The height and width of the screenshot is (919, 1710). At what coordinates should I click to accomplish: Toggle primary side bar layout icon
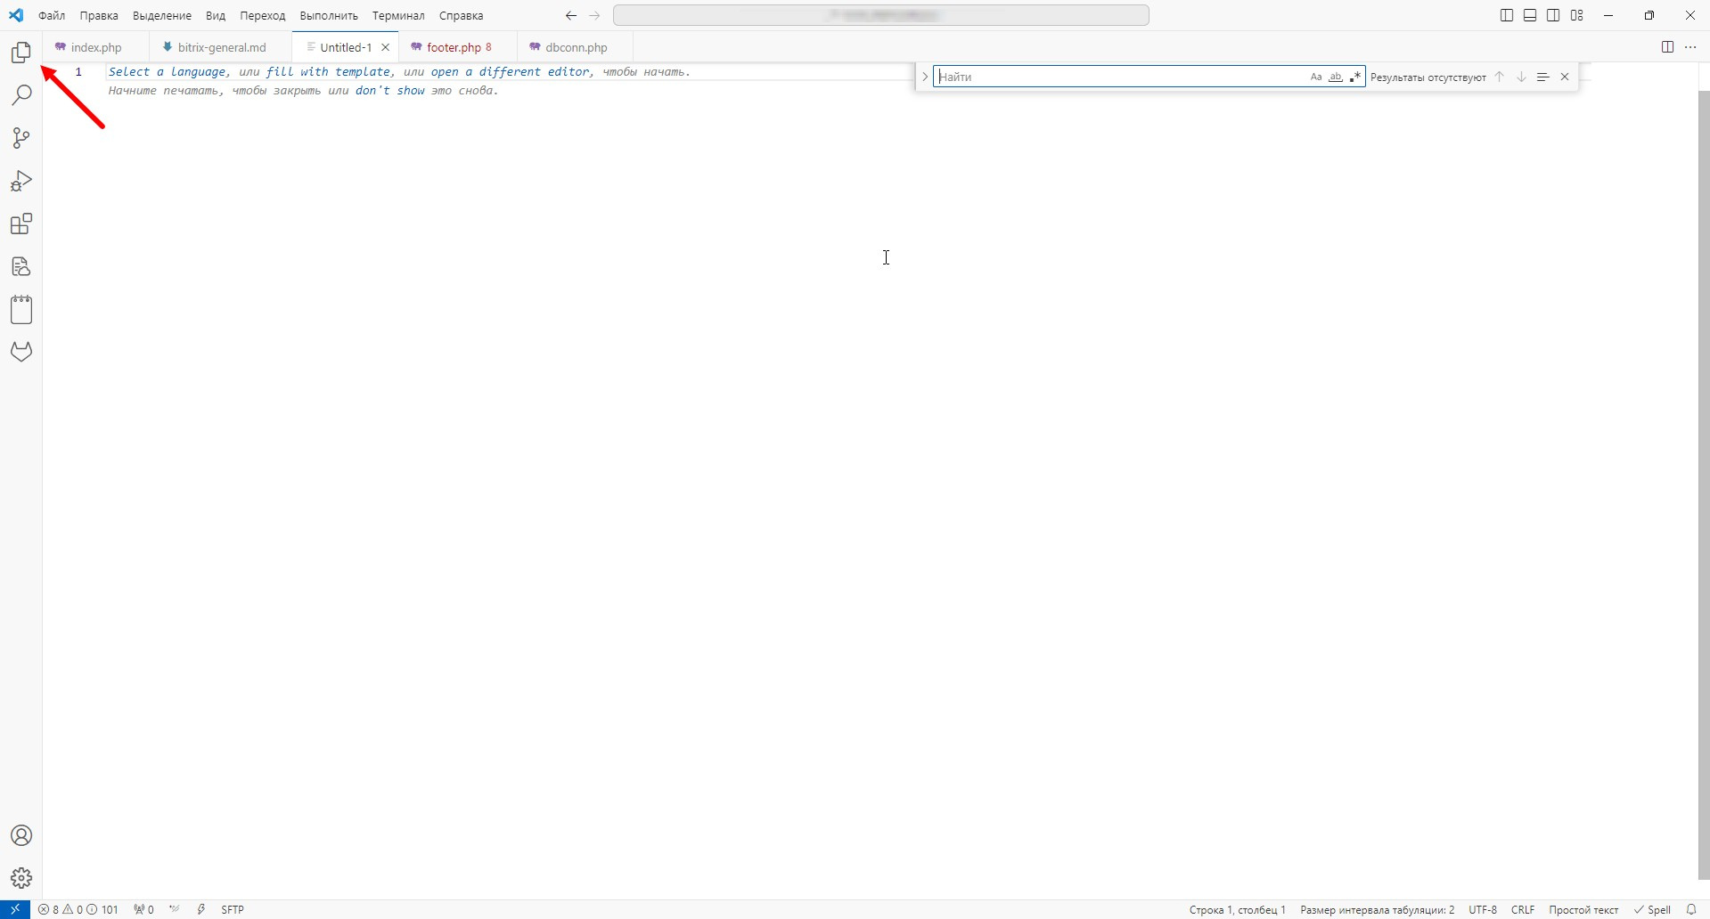[x=1507, y=15]
